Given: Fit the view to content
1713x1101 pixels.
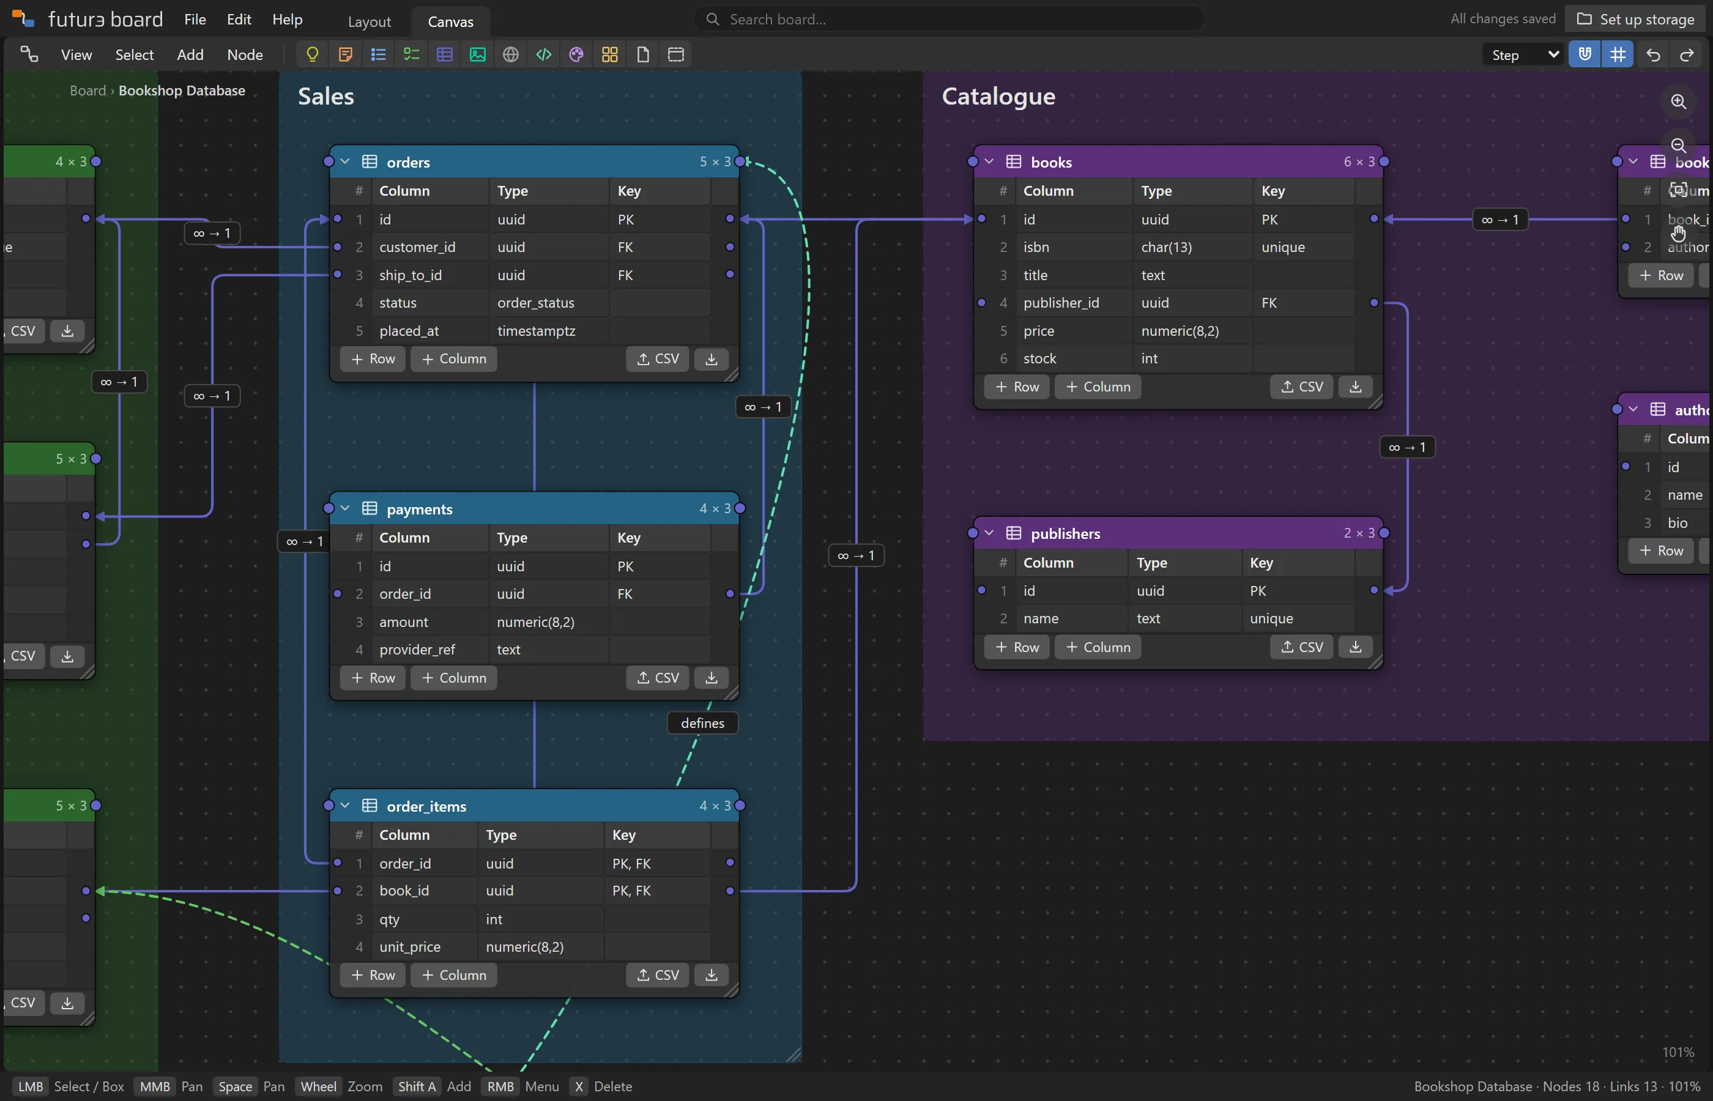Looking at the screenshot, I should point(1678,190).
